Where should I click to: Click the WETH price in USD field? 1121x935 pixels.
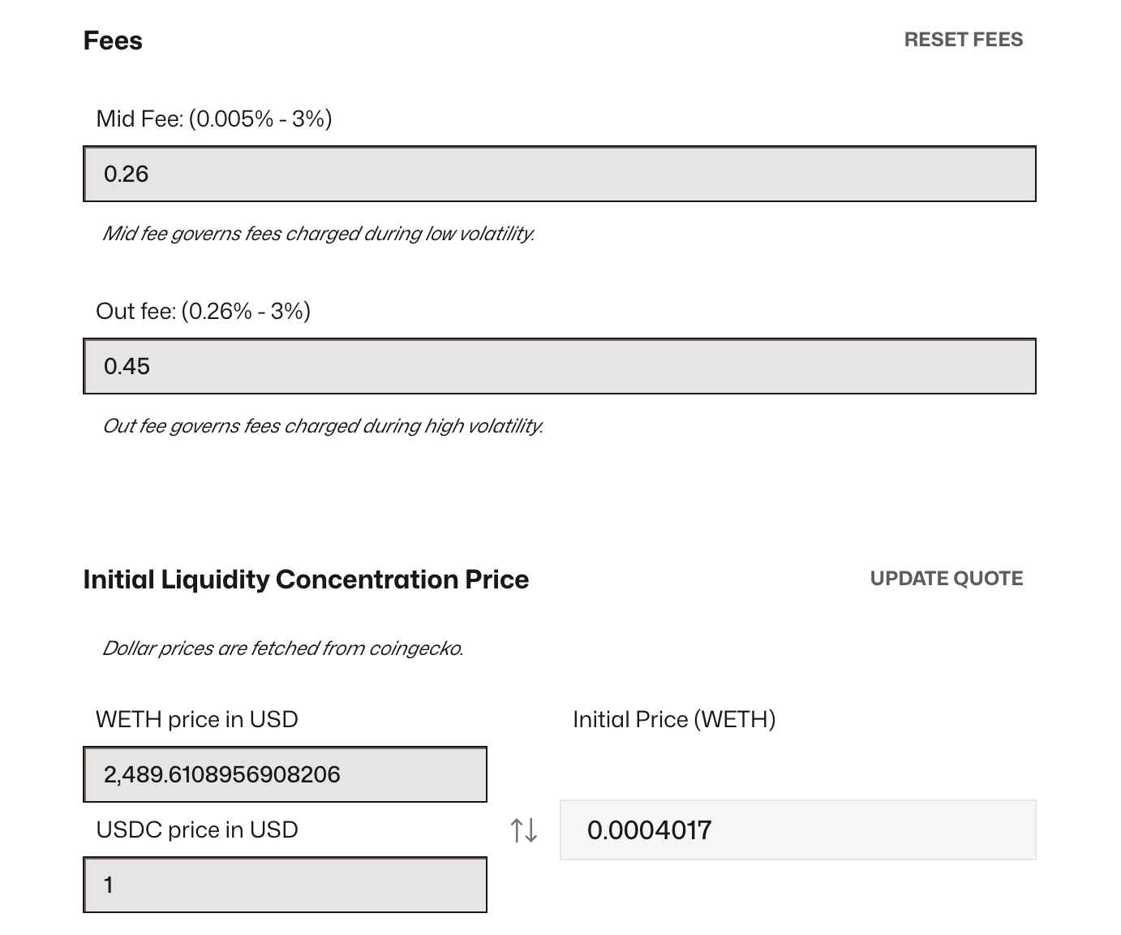[285, 774]
